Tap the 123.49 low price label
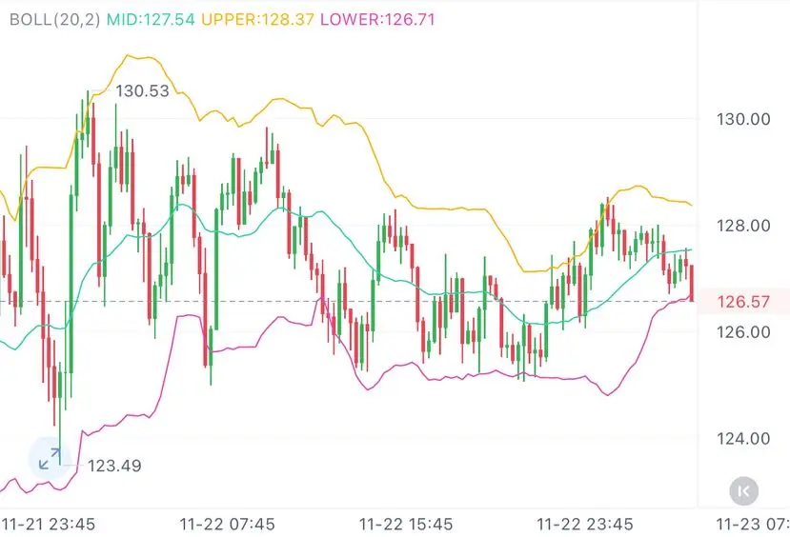 (x=114, y=466)
